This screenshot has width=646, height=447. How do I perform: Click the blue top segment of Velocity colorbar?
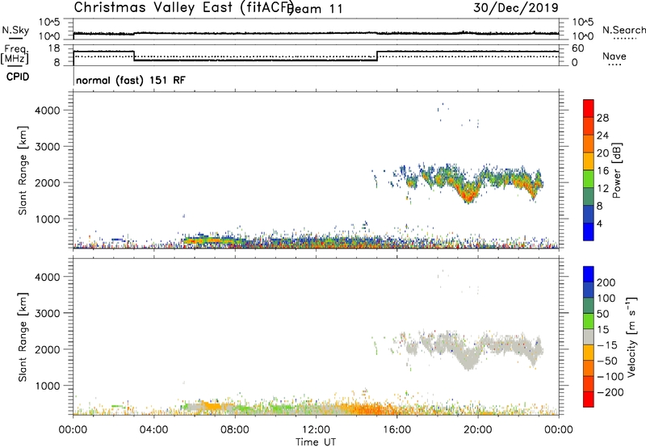coord(589,274)
